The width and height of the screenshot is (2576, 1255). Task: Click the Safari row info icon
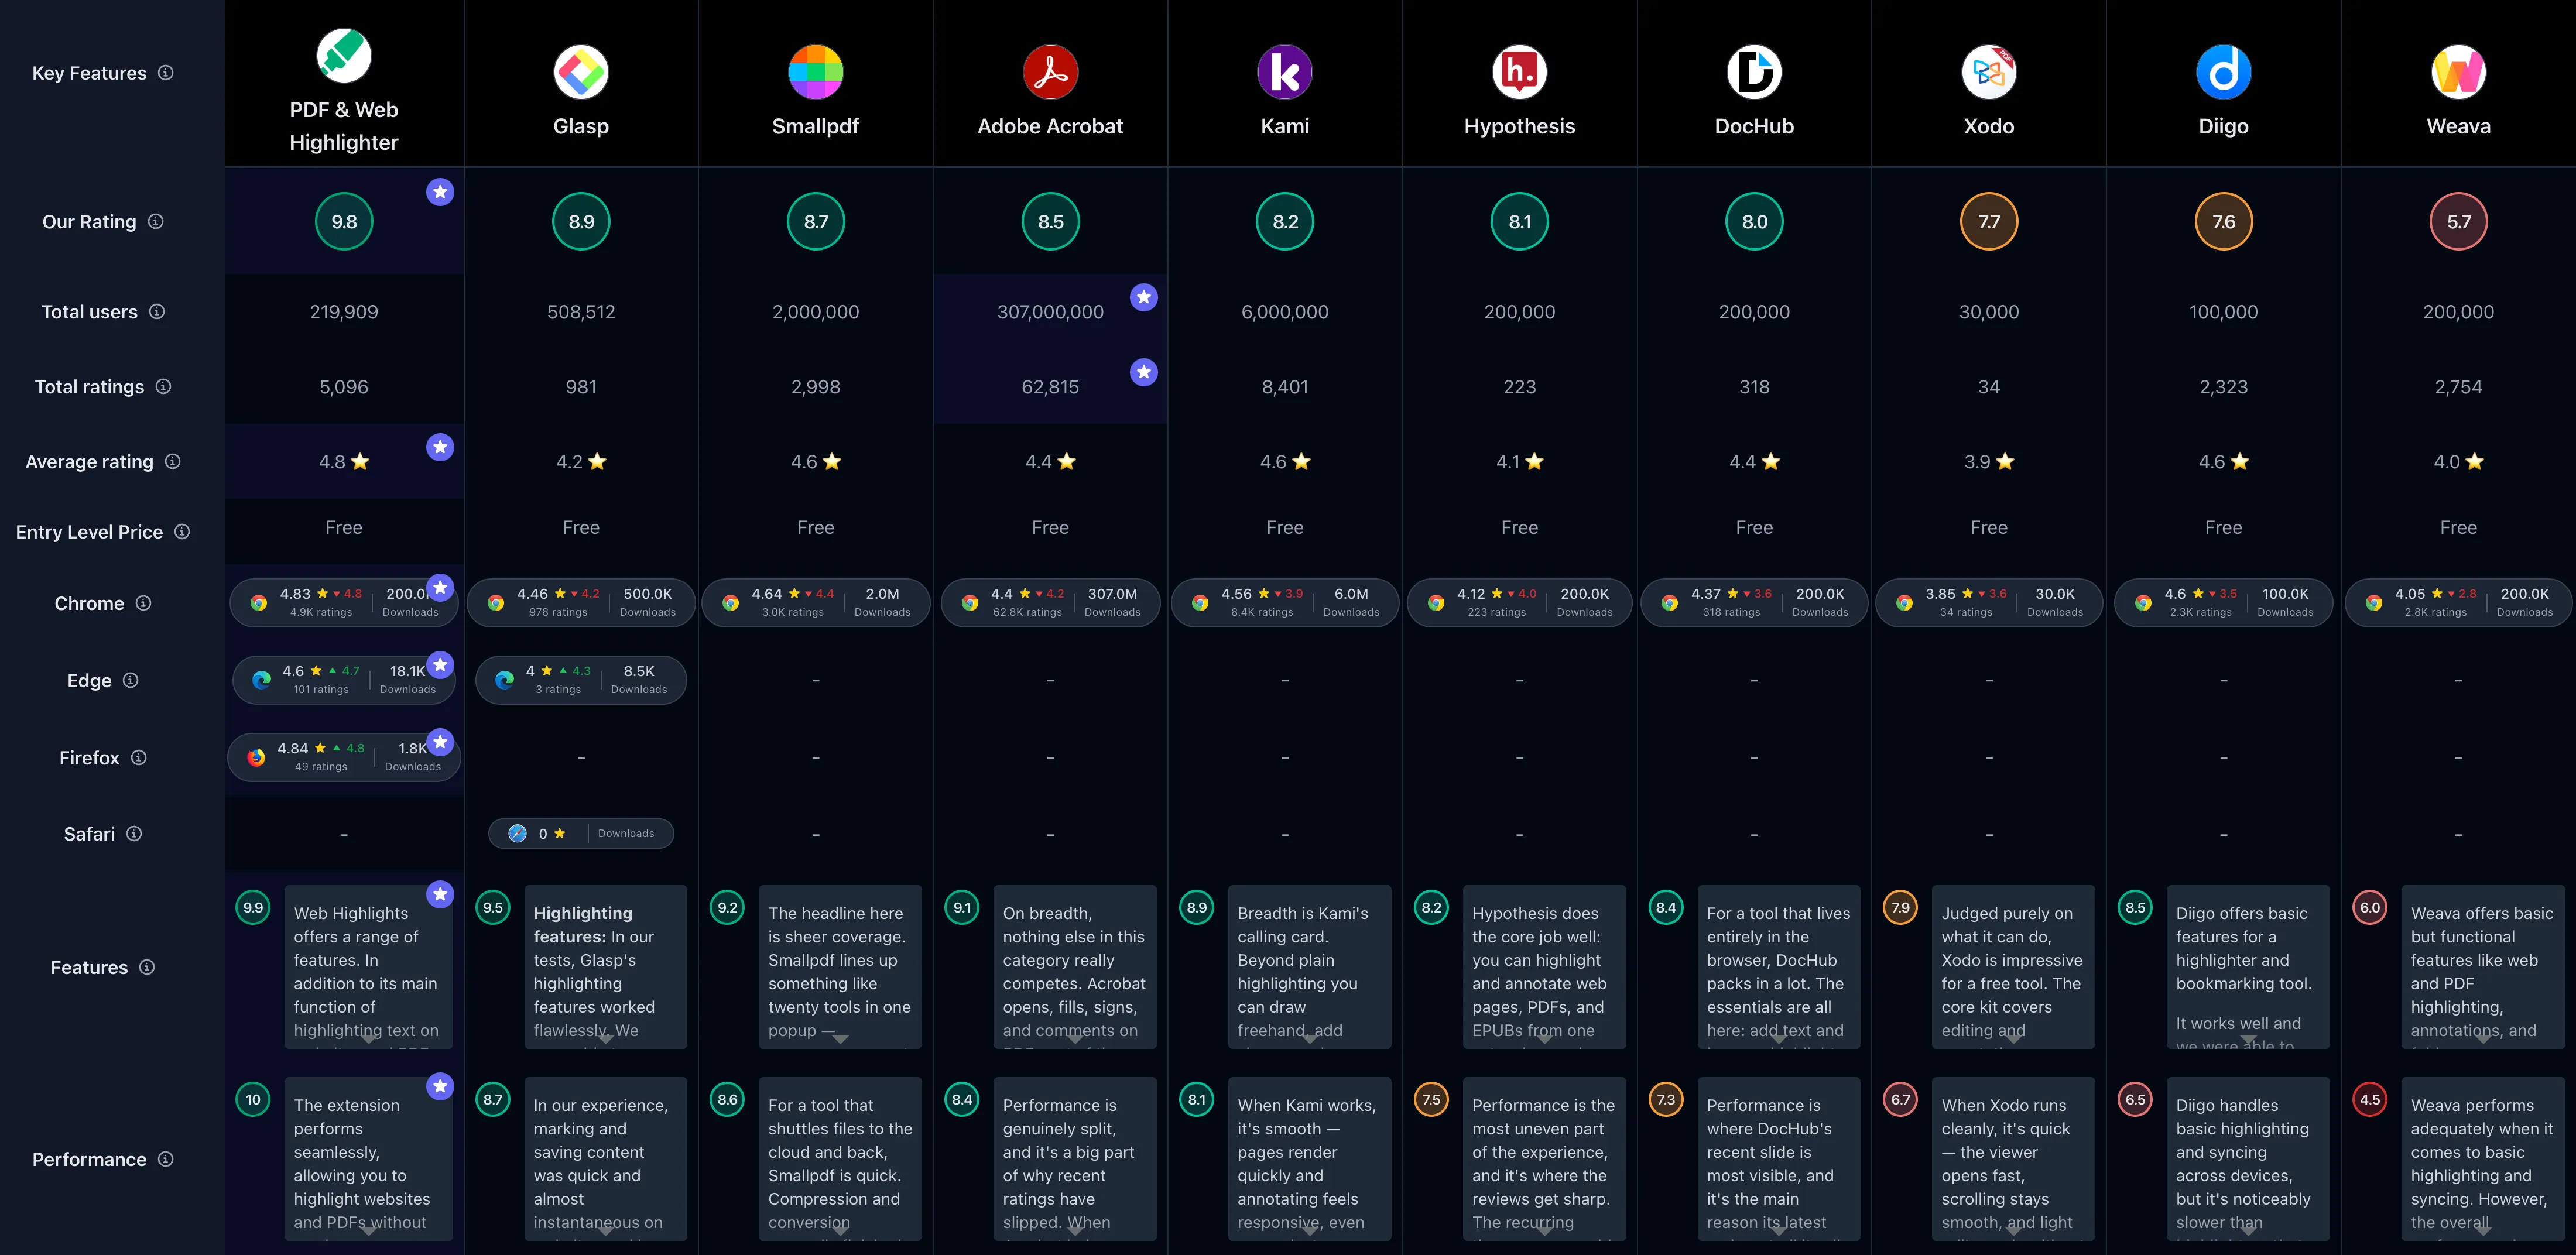[x=134, y=833]
